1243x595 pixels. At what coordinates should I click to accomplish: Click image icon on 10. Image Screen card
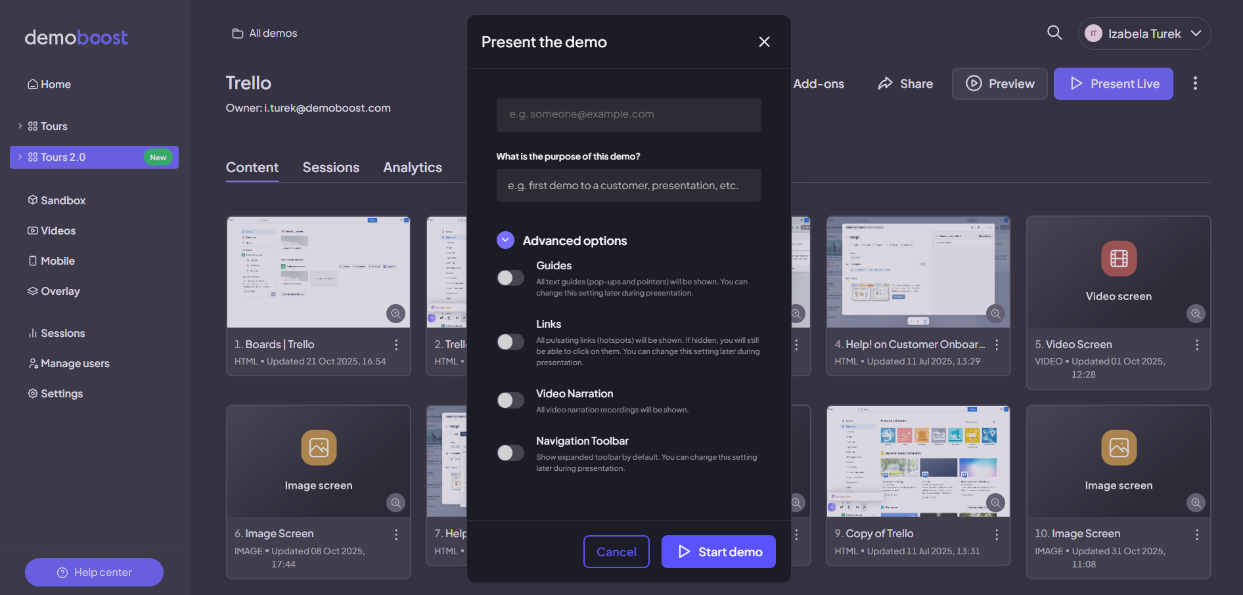(x=1119, y=448)
